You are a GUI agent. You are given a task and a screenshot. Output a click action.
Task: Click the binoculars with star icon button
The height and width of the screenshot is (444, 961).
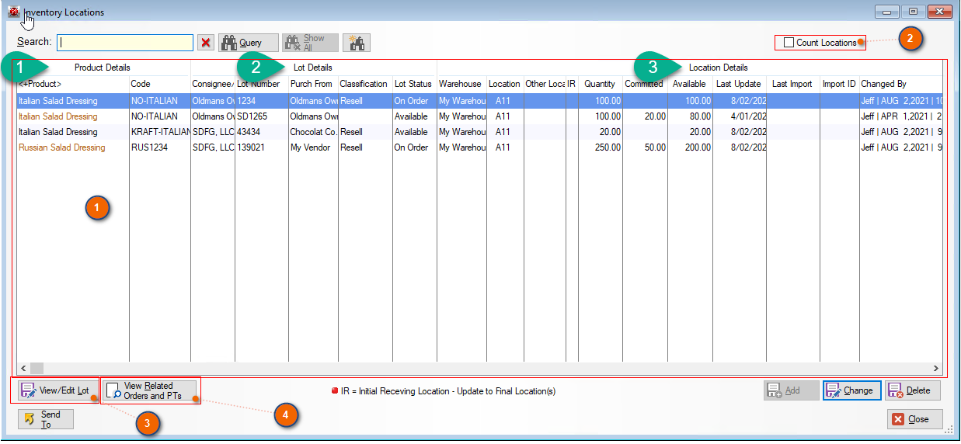pyautogui.click(x=357, y=43)
